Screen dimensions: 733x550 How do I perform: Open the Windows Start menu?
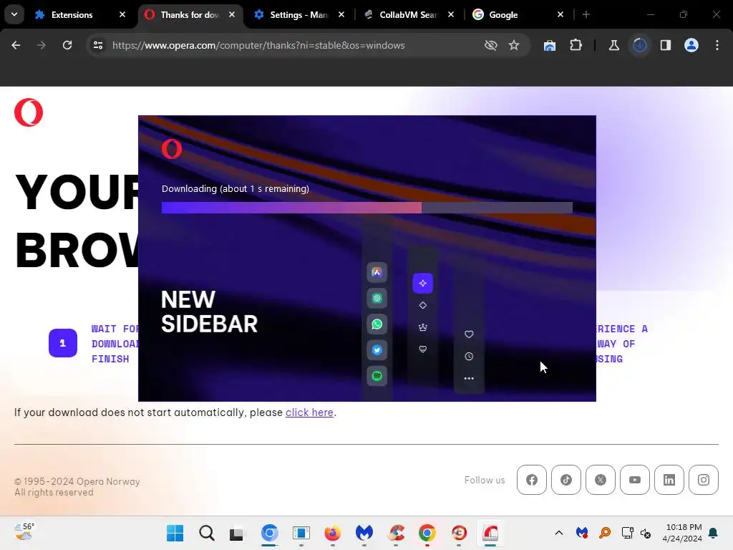175,533
